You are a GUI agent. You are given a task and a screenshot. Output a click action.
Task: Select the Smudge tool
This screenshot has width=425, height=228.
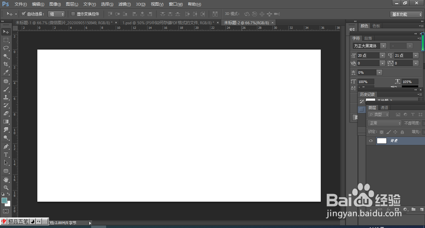[x=6, y=129]
